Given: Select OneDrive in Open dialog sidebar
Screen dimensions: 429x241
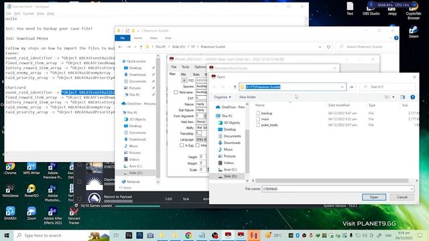Looking at the screenshot, I should pos(230,107).
